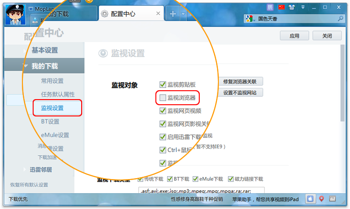The image size is (350, 209).
Task: Click the magnifier search icon
Action: [340, 19]
